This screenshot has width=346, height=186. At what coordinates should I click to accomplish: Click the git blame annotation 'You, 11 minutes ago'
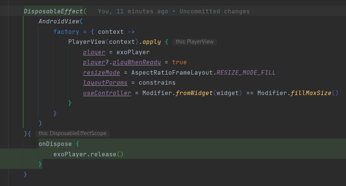133,11
